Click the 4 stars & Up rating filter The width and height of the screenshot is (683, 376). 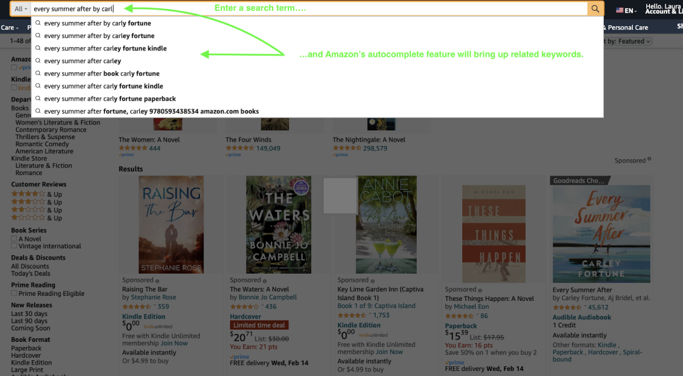point(28,194)
